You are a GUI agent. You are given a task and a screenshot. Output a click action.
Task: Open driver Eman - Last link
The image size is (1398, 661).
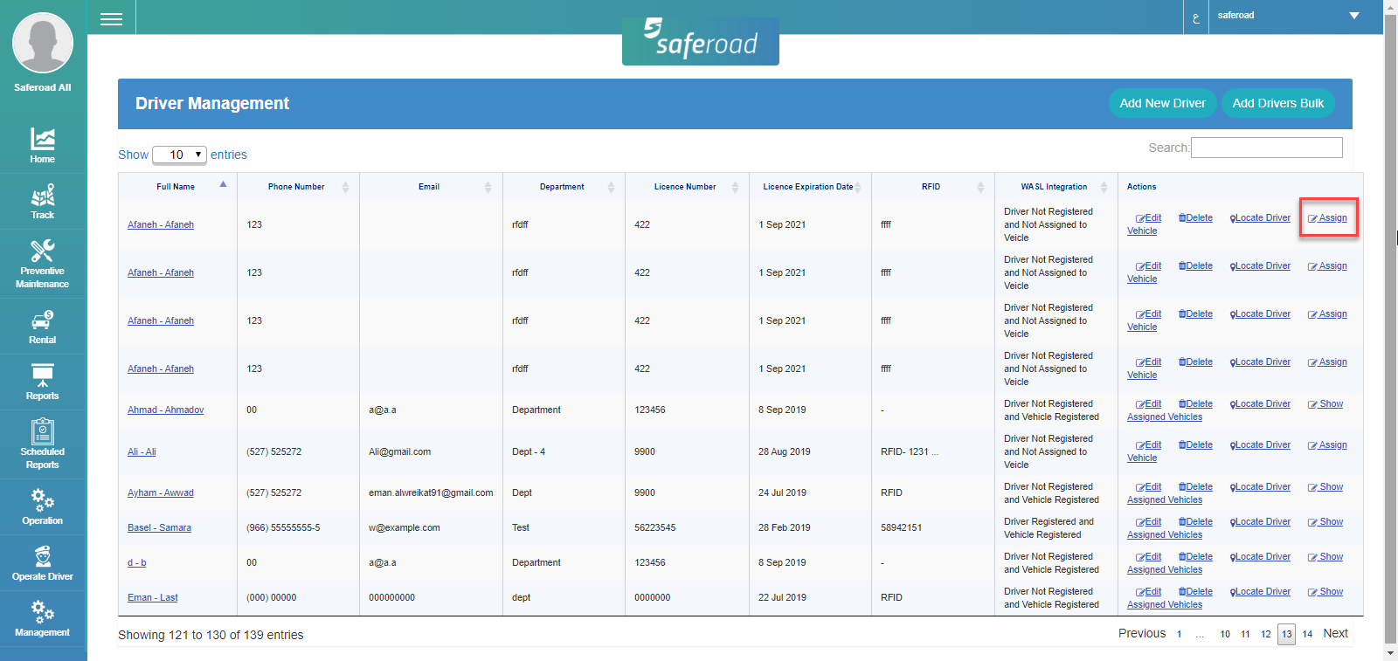coord(152,597)
